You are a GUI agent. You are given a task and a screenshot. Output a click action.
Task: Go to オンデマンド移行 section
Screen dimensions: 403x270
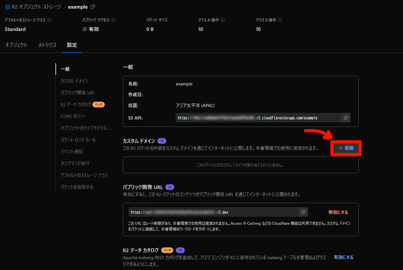click(x=75, y=163)
